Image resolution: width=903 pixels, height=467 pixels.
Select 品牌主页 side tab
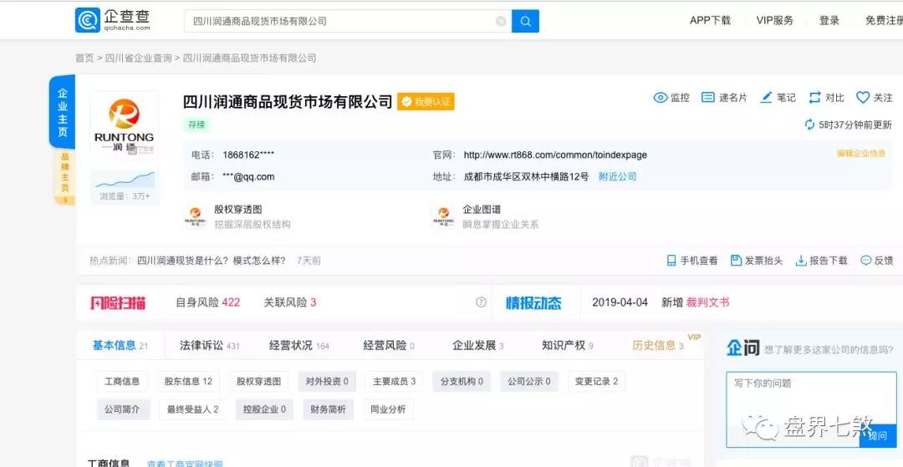pos(64,177)
